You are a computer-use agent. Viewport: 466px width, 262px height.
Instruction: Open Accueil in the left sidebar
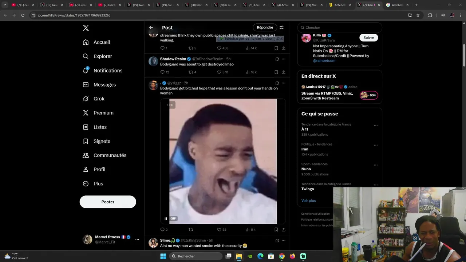tap(96, 42)
